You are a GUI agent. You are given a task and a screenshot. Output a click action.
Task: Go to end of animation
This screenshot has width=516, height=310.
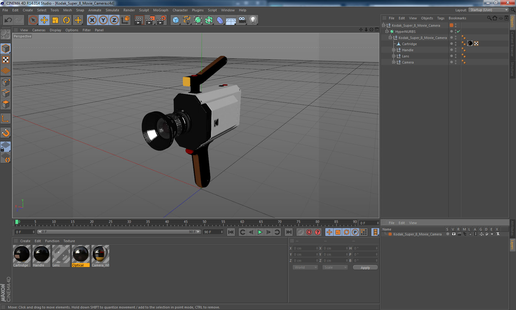(x=288, y=232)
